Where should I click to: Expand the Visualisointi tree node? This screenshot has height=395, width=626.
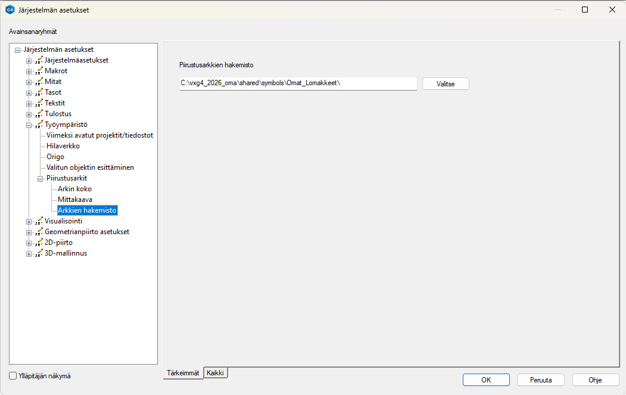[29, 222]
